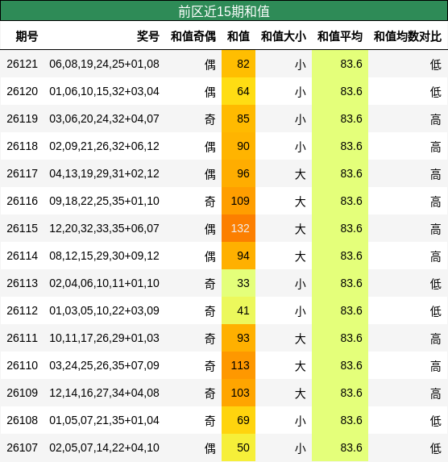Select period number 26119
Image resolution: width=448 pixels, height=462 pixels.
click(23, 119)
